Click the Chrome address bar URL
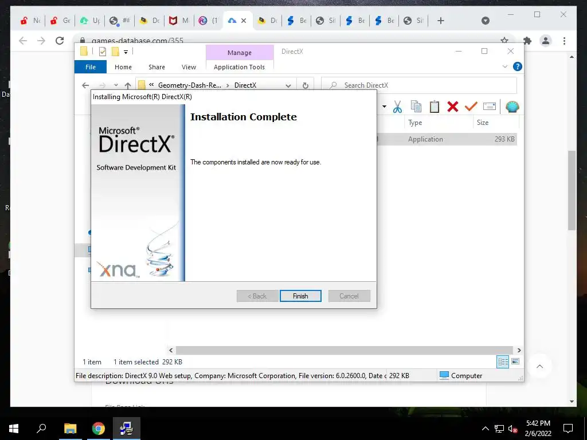Image resolution: width=587 pixels, height=440 pixels. coord(138,41)
